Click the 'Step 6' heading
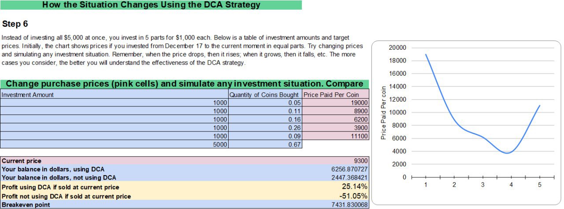The width and height of the screenshot is (564, 209). 15,24
